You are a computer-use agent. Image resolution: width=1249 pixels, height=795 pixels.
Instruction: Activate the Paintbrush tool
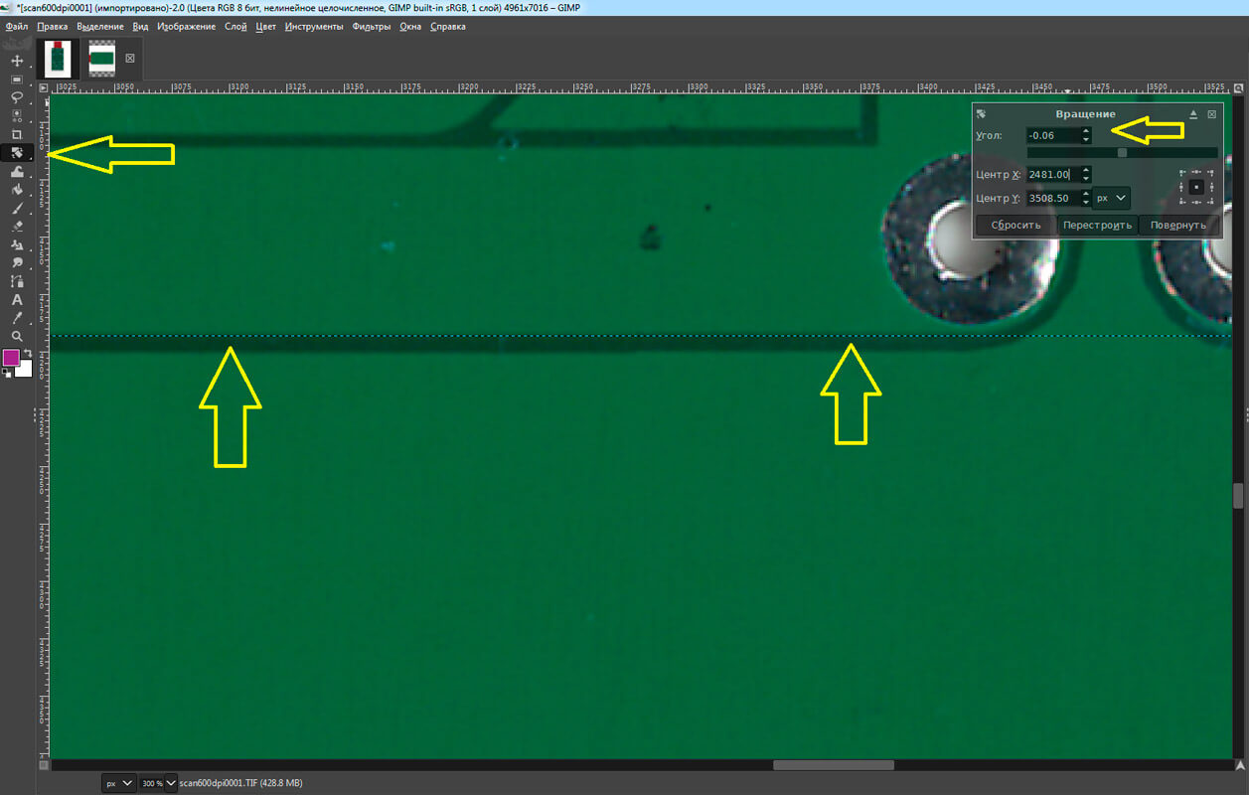(x=17, y=209)
